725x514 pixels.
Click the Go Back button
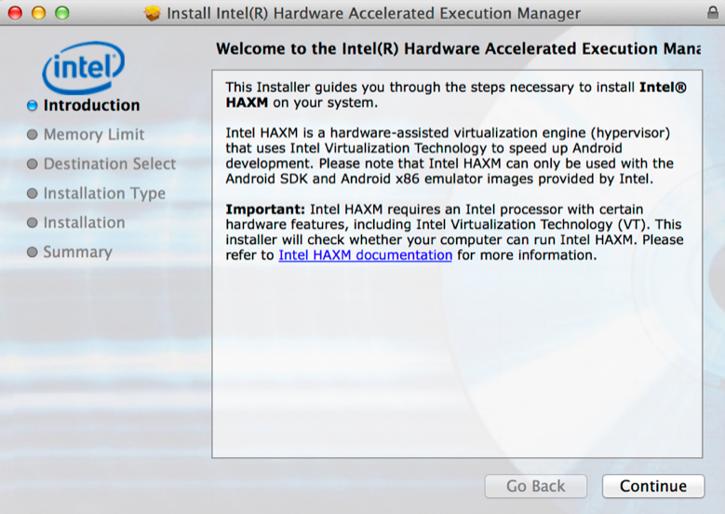point(535,486)
